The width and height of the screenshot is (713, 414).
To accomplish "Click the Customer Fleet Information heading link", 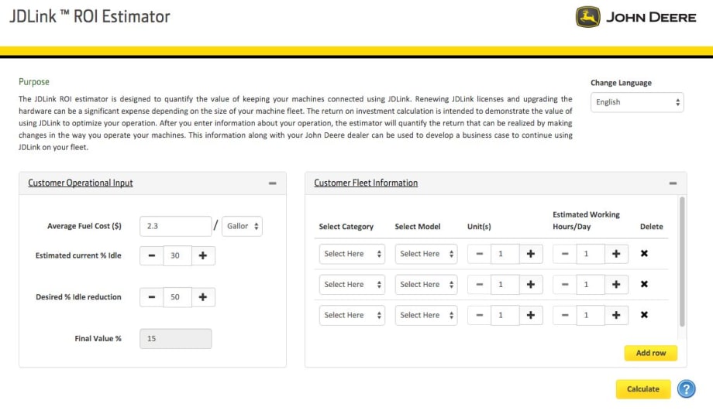I will tap(366, 183).
